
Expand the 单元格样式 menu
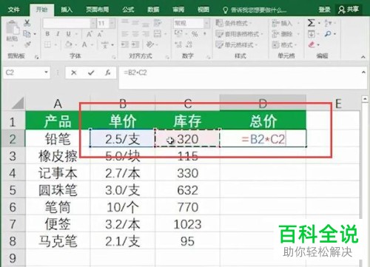click(x=236, y=44)
